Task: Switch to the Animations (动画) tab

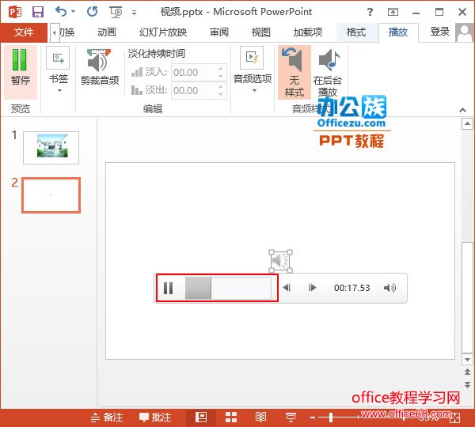Action: [106, 32]
